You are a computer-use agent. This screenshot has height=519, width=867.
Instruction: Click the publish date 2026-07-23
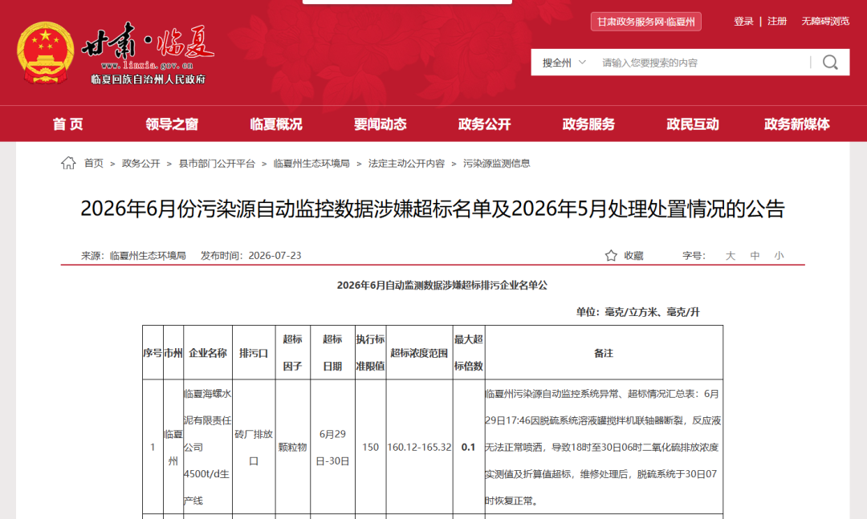coord(275,255)
